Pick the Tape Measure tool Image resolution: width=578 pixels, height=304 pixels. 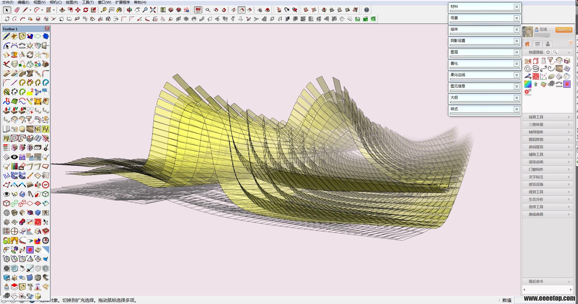103,10
